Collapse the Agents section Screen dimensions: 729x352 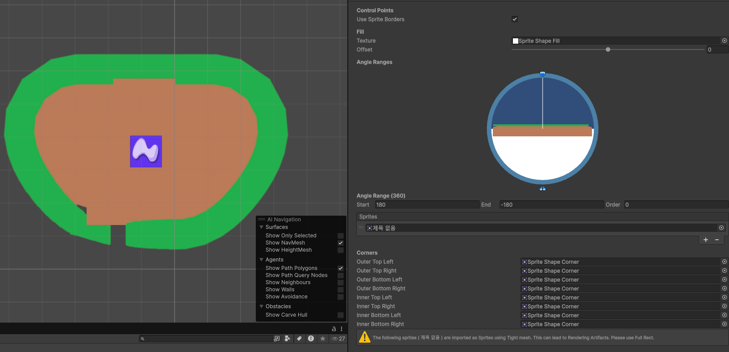pos(262,260)
